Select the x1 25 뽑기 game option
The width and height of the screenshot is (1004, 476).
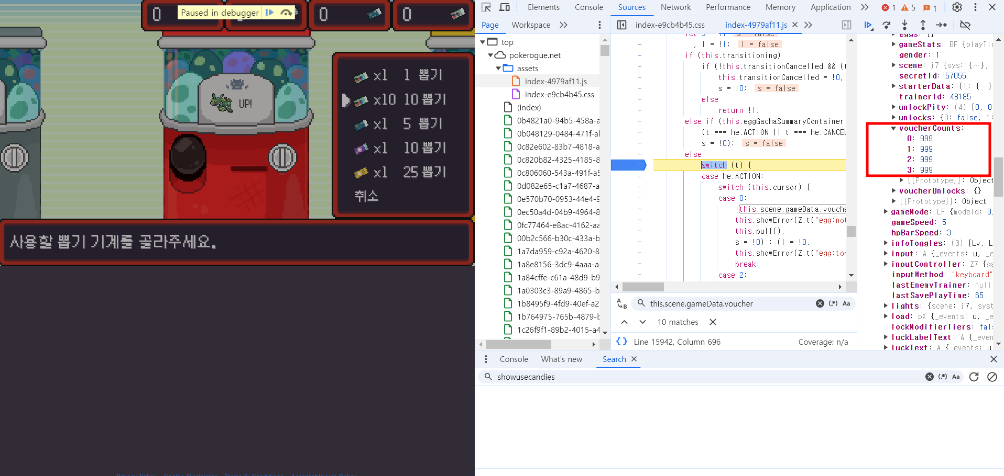pos(400,172)
